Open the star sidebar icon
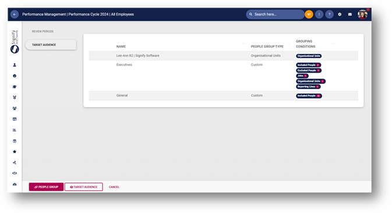Image resolution: width=392 pixels, height=213 pixels. tap(15, 151)
